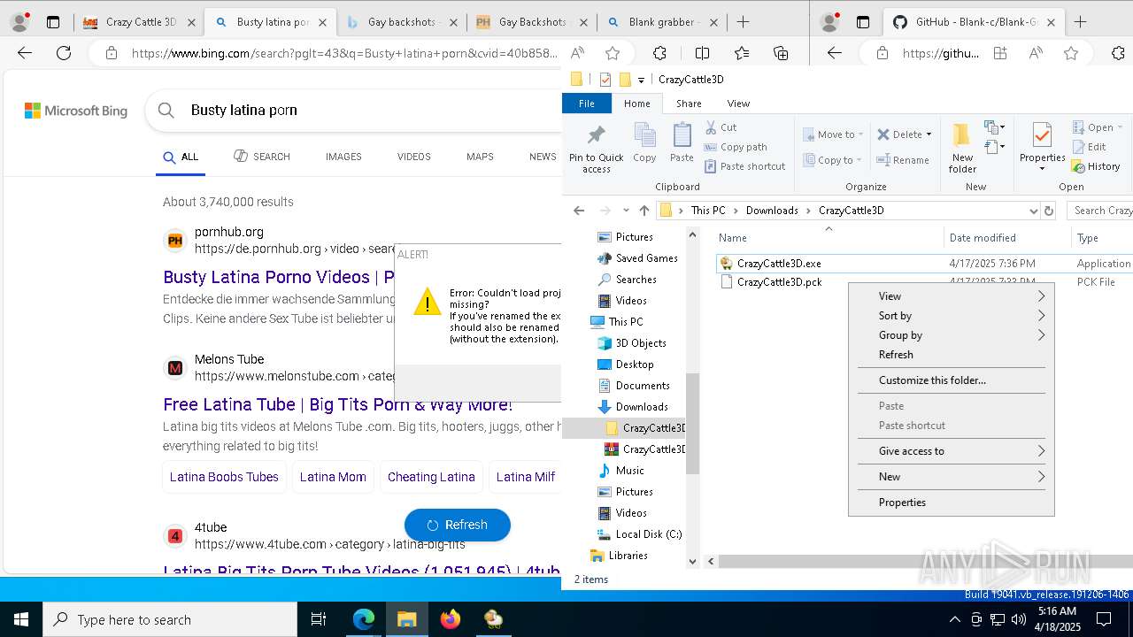1133x637 pixels.
Task: Click the CrazyCattle3D app taskbar icon
Action: click(x=493, y=619)
